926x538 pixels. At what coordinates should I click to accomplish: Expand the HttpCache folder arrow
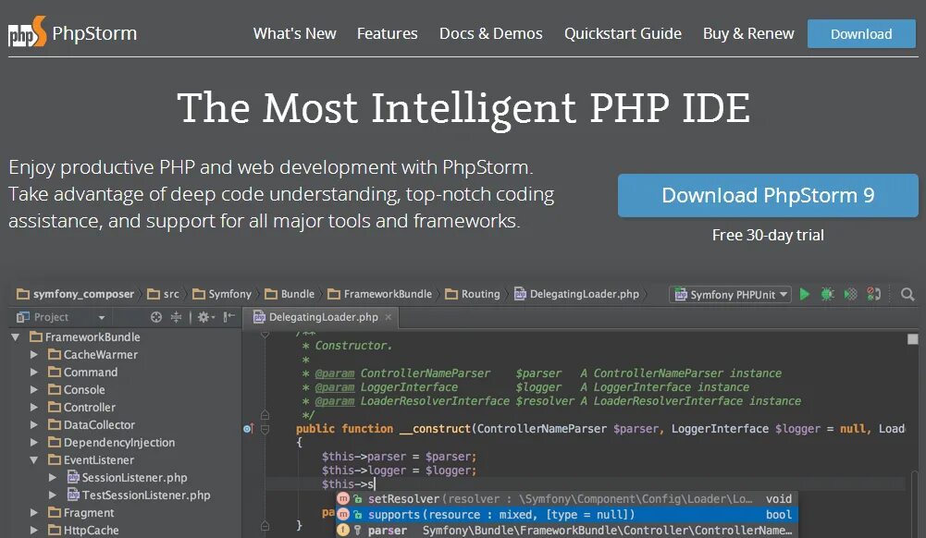34,531
